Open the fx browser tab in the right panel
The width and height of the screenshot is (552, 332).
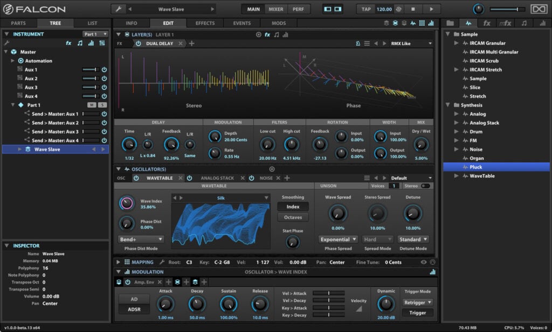(487, 23)
